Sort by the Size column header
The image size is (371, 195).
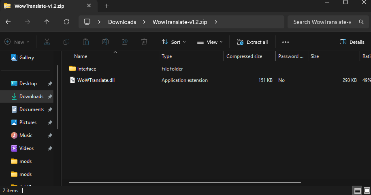(x=314, y=56)
